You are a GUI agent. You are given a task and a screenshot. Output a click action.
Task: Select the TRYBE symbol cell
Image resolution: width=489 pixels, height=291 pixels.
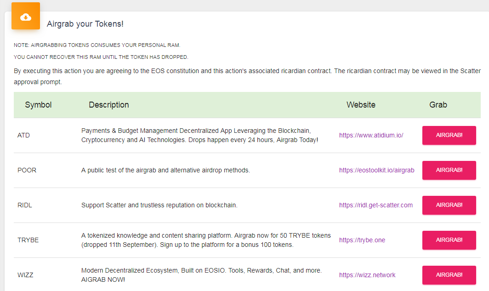[x=28, y=240]
